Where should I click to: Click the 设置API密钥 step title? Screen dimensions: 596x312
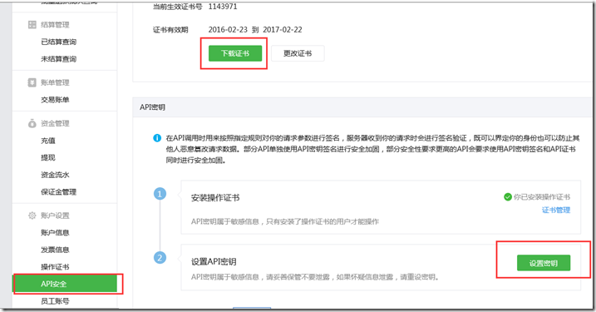[214, 262]
